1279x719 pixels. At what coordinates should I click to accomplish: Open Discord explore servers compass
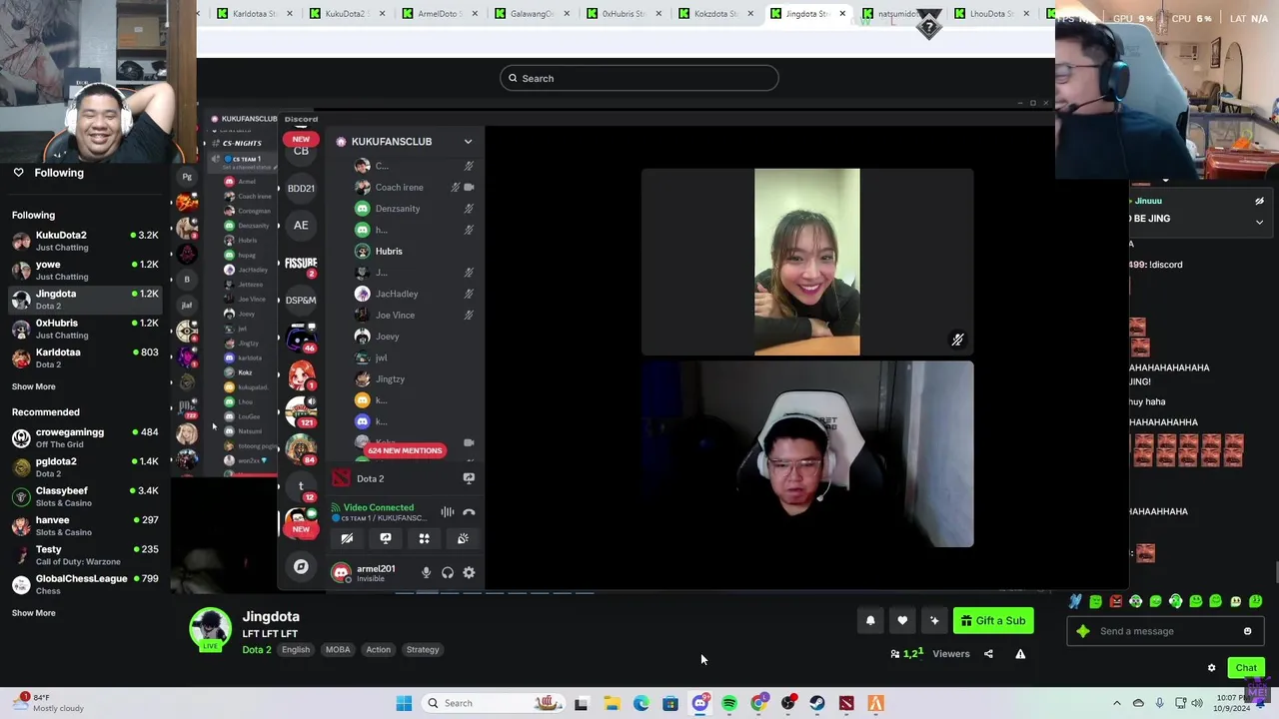301,567
